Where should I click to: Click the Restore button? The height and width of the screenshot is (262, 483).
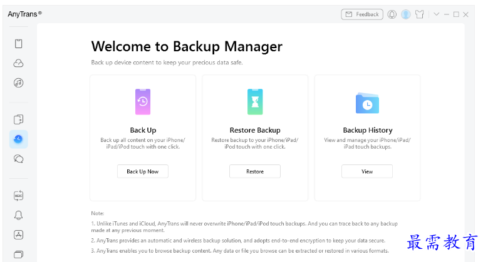click(255, 171)
